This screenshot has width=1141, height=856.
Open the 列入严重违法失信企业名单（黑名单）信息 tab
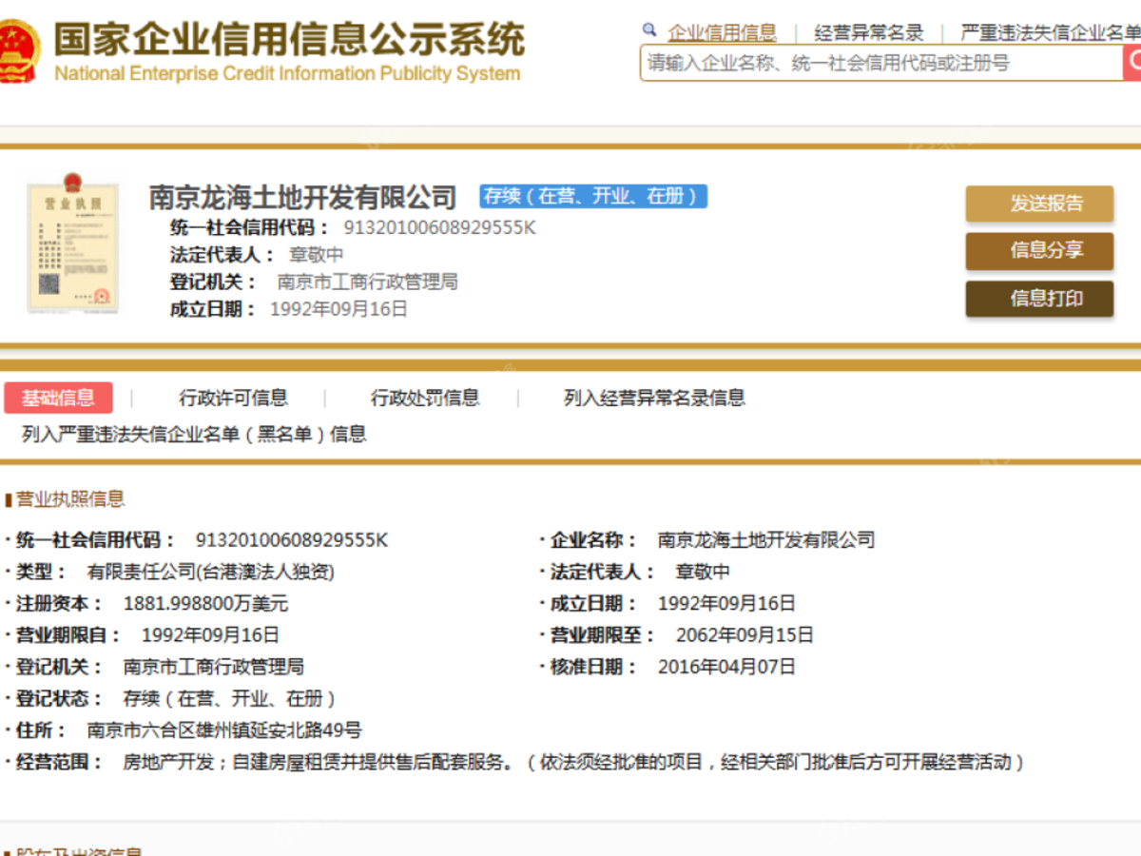point(194,434)
